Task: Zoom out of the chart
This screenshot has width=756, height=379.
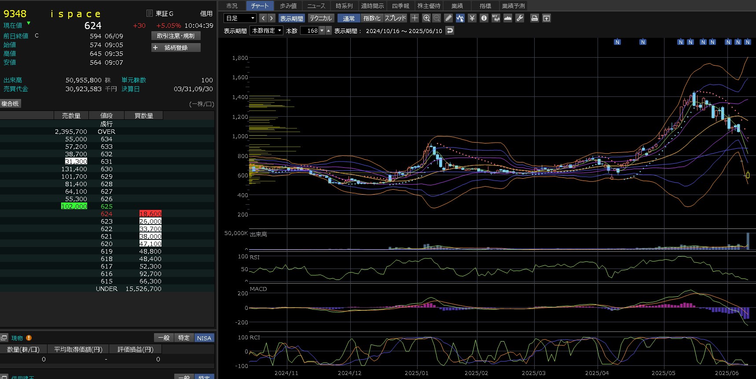Action: point(437,18)
